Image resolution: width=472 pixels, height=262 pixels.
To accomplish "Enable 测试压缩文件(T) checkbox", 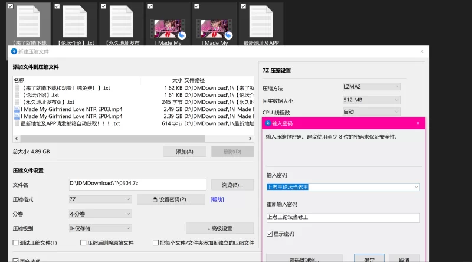I will tap(16, 243).
